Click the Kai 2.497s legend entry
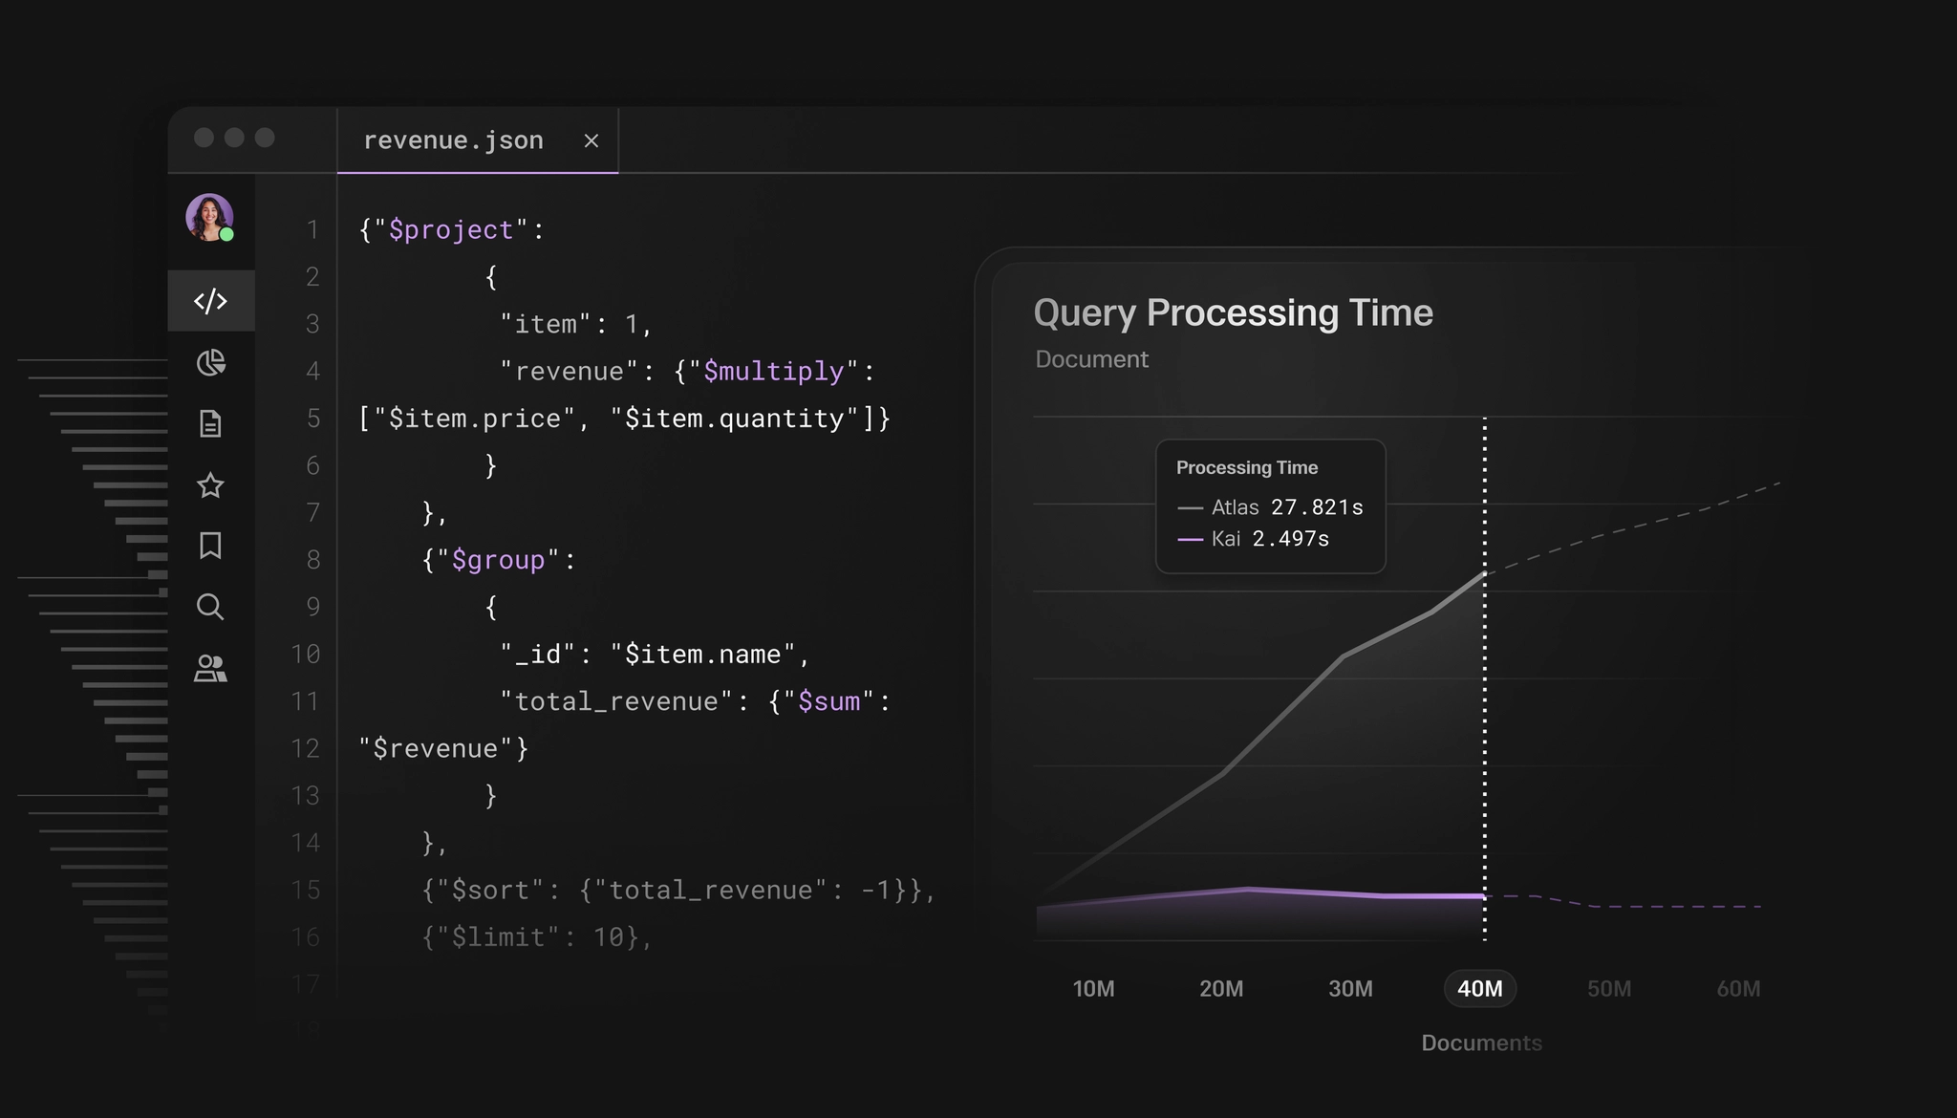The image size is (1957, 1118). point(1253,539)
